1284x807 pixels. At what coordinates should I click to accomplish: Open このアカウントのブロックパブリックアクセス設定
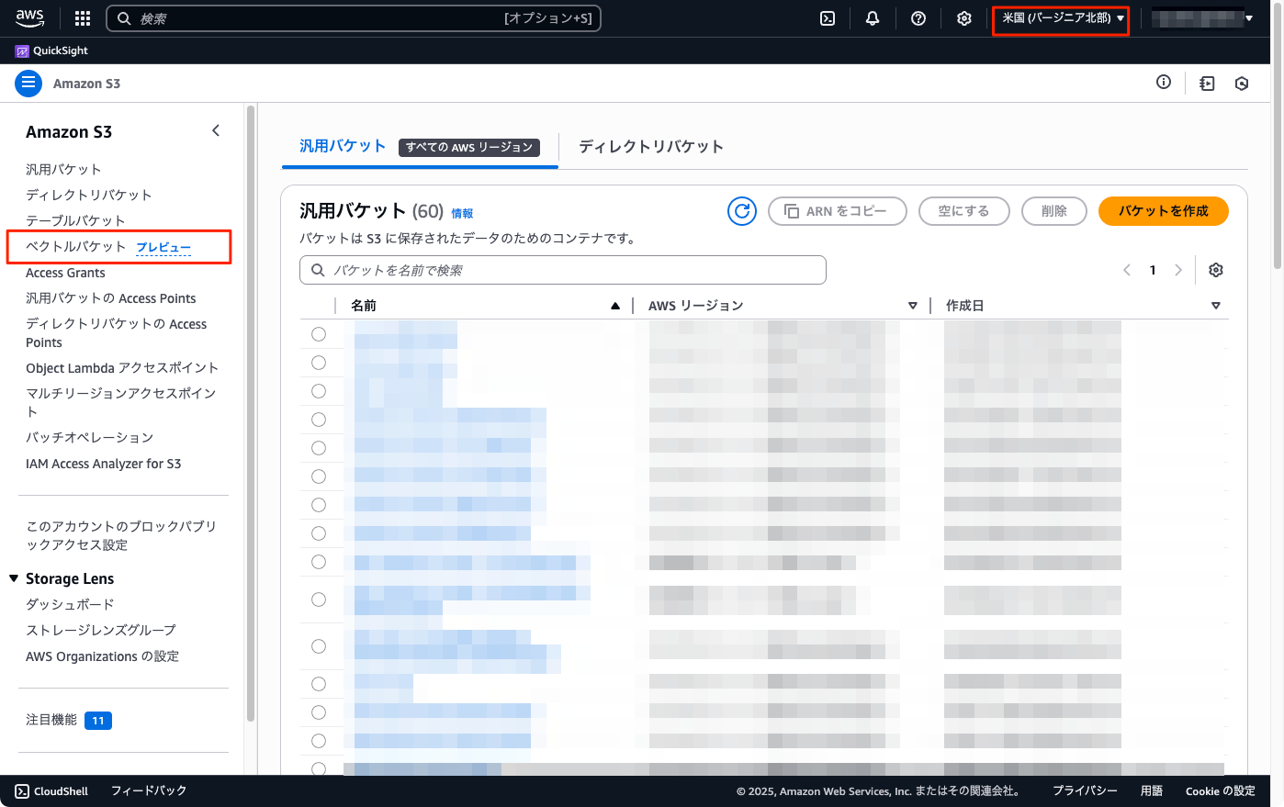point(122,535)
